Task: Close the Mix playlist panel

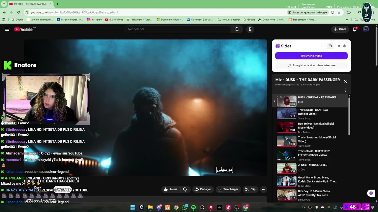Action: pyautogui.click(x=346, y=82)
